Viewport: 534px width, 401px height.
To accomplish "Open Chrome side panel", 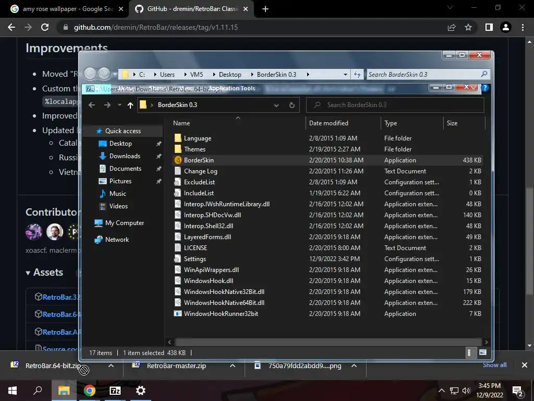I will coord(489,27).
